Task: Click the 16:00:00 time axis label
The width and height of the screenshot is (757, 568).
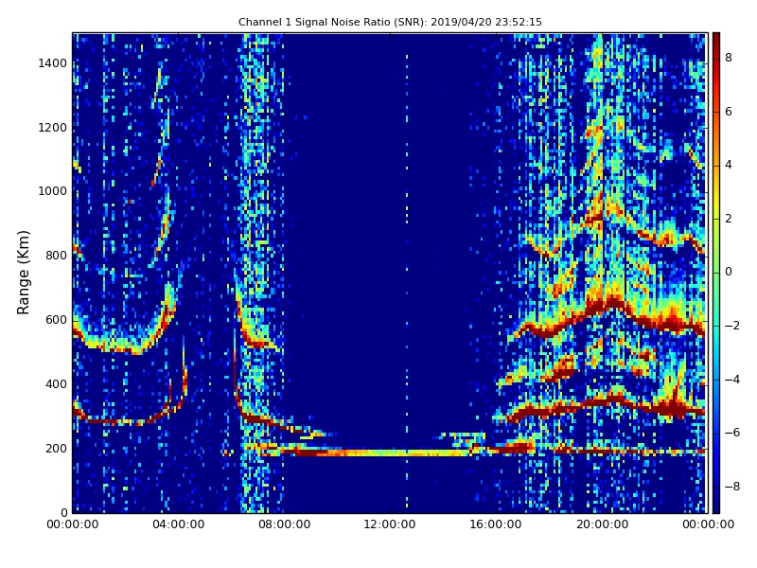Action: click(x=496, y=524)
